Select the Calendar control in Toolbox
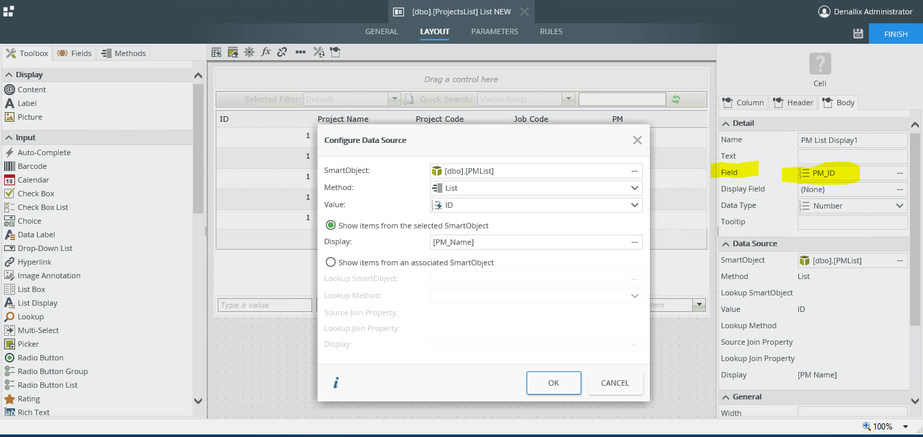923x437 pixels. pos(27,180)
